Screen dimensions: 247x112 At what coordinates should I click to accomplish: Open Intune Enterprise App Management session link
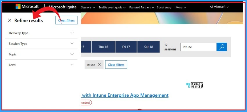[125, 95]
